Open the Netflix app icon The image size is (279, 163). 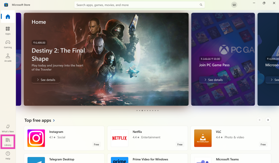119,138
